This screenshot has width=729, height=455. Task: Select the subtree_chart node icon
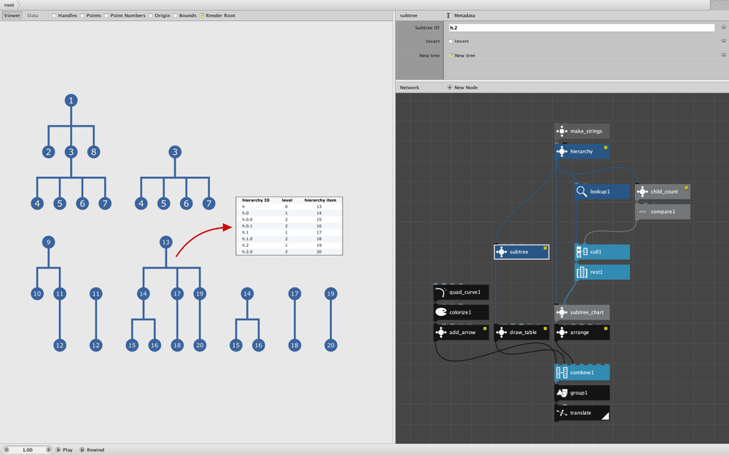pyautogui.click(x=561, y=312)
